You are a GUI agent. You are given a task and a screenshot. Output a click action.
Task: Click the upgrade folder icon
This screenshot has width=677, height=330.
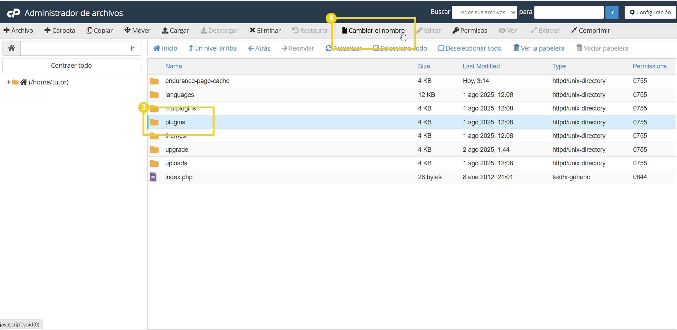point(154,150)
